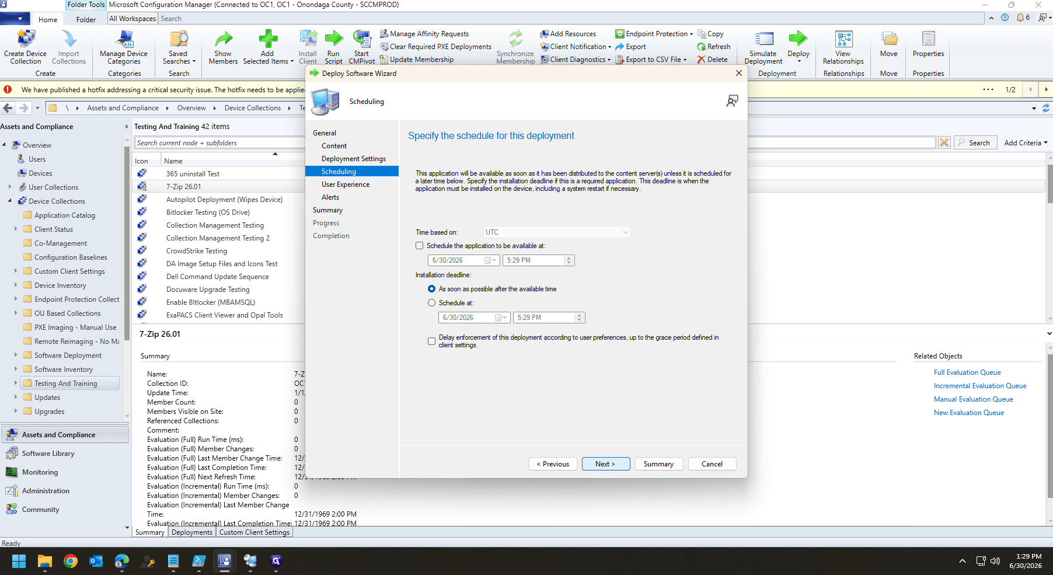Click the Refresh ribbon icon
This screenshot has height=575, width=1053.
[x=713, y=47]
